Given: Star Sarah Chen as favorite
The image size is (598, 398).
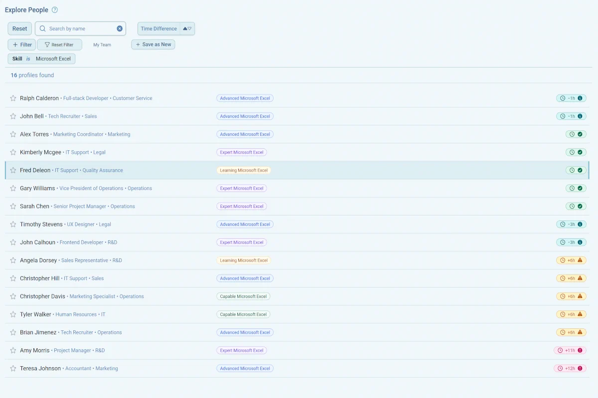Looking at the screenshot, I should (13, 206).
